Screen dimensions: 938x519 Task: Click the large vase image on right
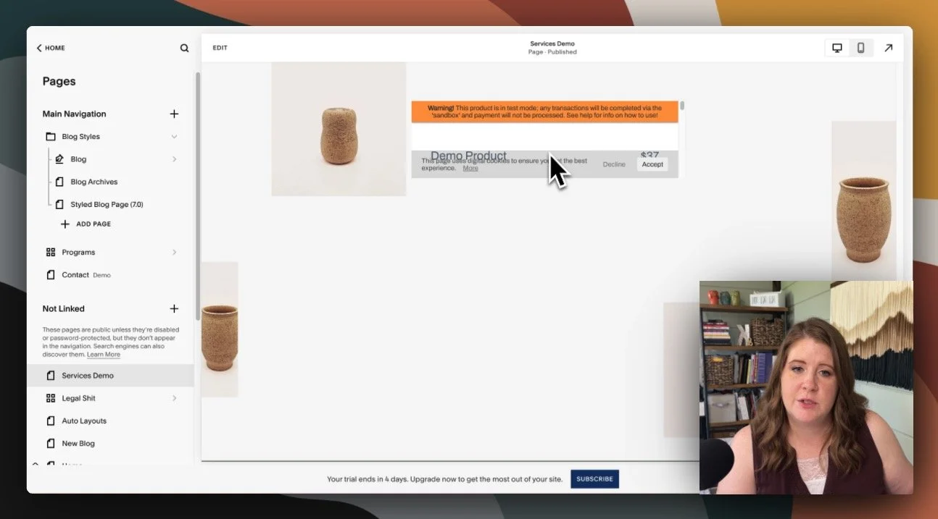[x=863, y=201]
